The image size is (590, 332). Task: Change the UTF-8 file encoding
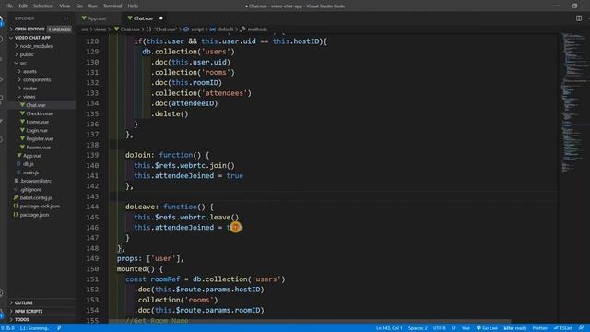tap(439, 328)
